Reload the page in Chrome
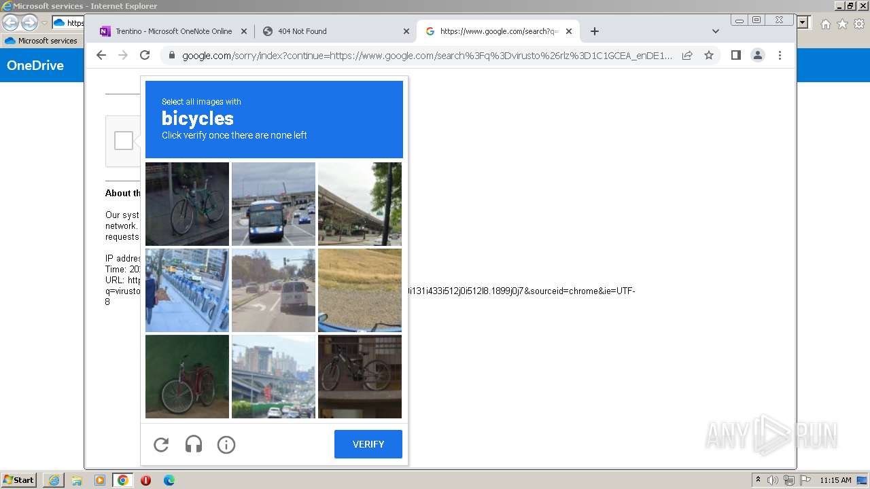The width and height of the screenshot is (870, 489). coord(145,56)
